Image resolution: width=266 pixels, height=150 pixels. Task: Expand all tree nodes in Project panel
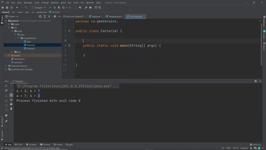click(x=44, y=16)
